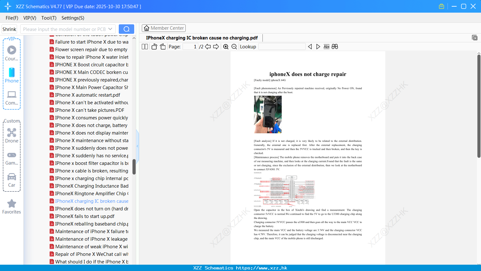The height and width of the screenshot is (271, 481).
Task: Open 'IPhoneX fails to start up.pdf' file
Action: pos(82,216)
